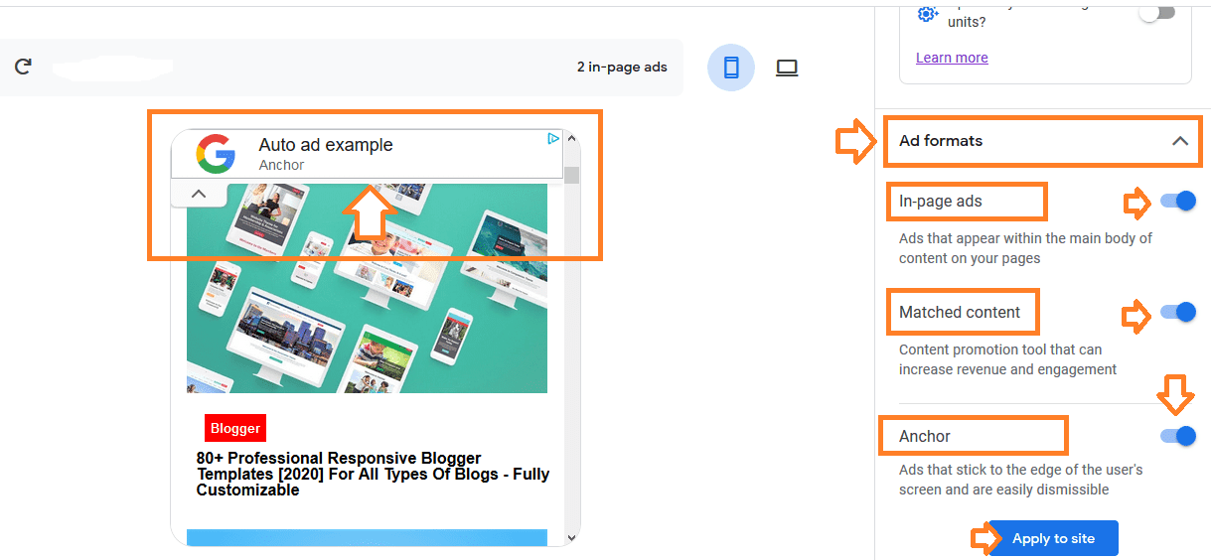Click the gear icon in the settings card
Image resolution: width=1211 pixels, height=560 pixels.
tap(927, 13)
